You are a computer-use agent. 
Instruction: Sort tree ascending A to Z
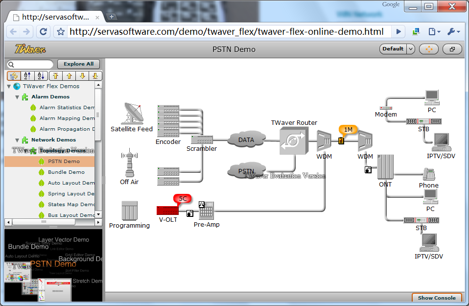coord(27,76)
